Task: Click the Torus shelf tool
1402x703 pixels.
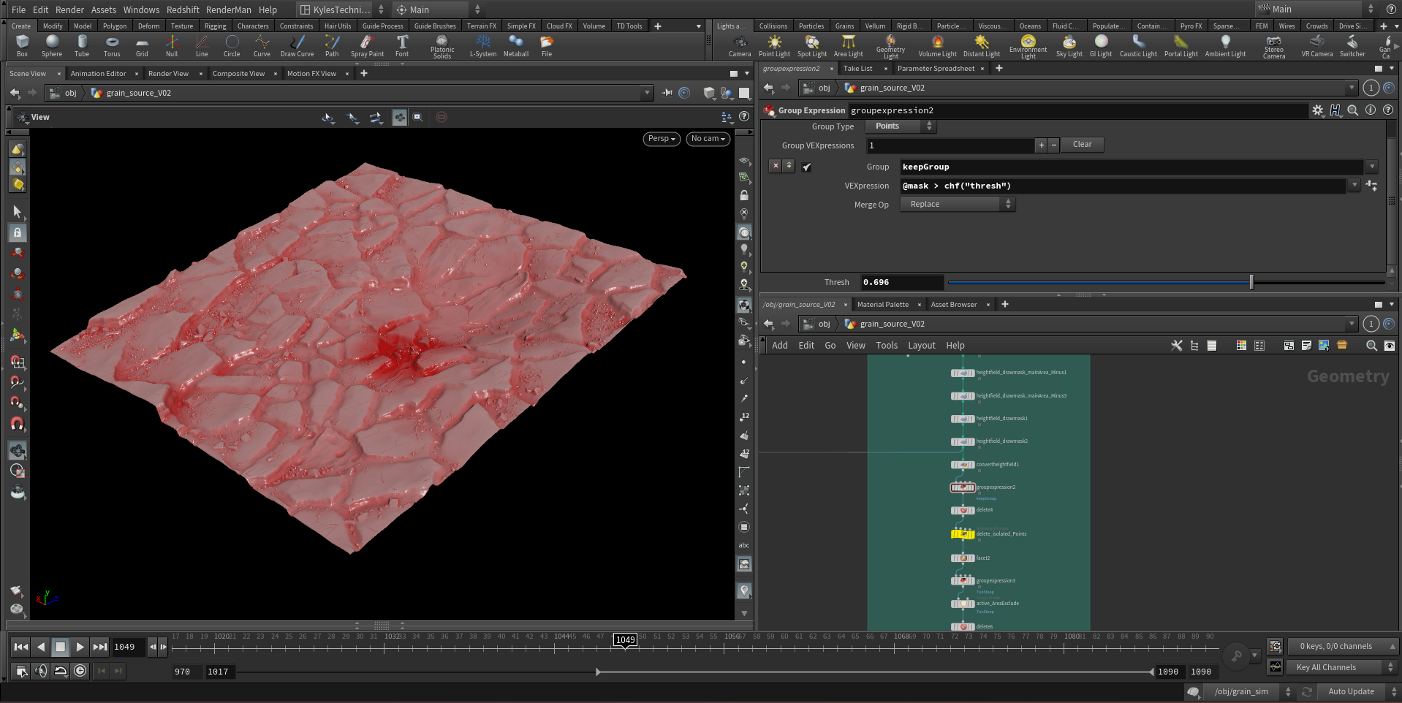Action: pyautogui.click(x=112, y=45)
